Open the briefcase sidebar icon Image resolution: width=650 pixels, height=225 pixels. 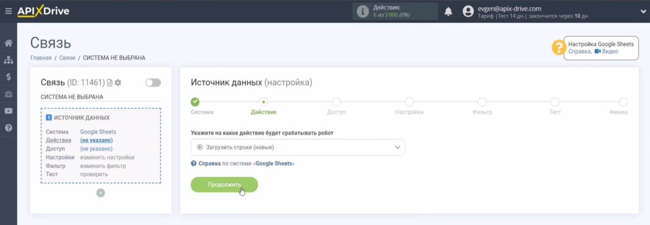click(x=8, y=94)
